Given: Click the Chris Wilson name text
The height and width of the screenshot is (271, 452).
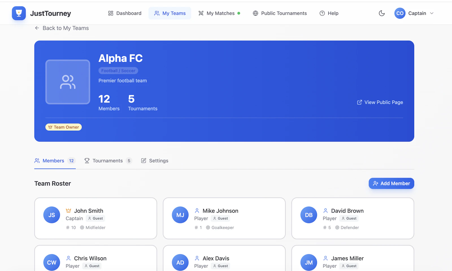Looking at the screenshot, I should pos(90,258).
